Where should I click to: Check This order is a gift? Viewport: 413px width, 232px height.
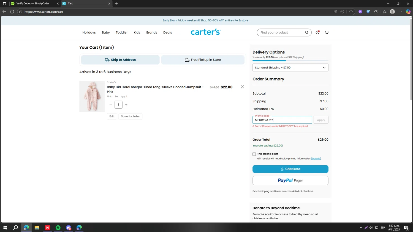pos(254,154)
